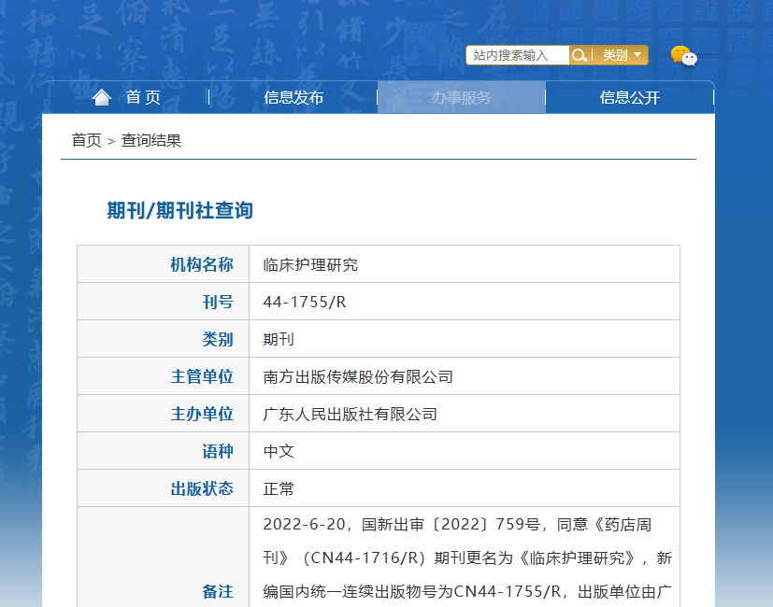
Task: Open the 信息公开 menu tab
Action: coord(630,97)
